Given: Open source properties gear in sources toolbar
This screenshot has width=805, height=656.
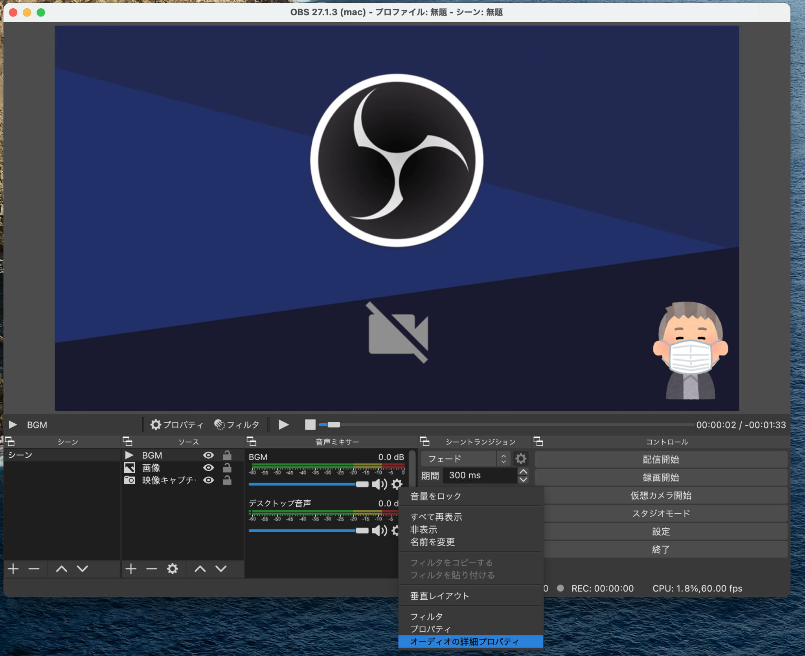Looking at the screenshot, I should (172, 569).
